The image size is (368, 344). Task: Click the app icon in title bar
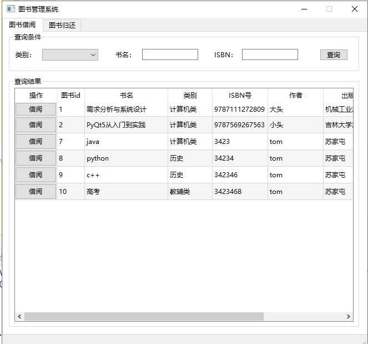(x=11, y=9)
